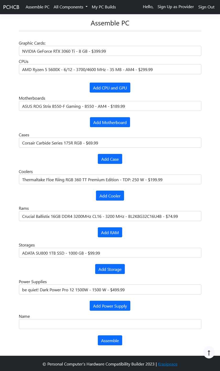220x371 pixels.
Task: Expand the All Components dropdown menu
Action: click(70, 7)
